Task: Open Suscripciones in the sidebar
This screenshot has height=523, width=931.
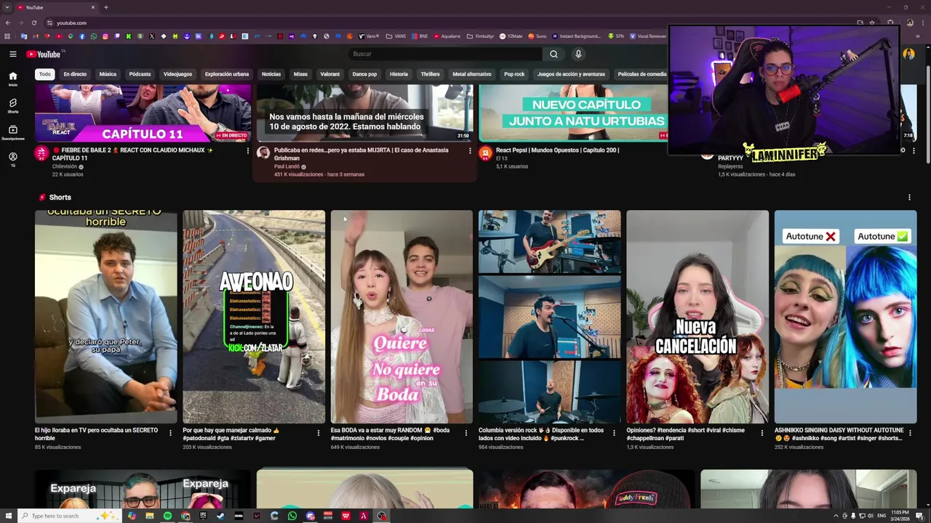Action: tap(12, 133)
